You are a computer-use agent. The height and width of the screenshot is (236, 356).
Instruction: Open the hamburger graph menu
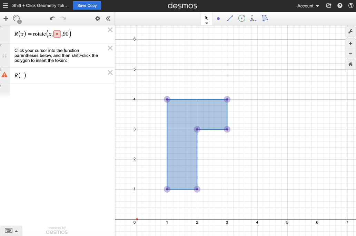coord(5,6)
